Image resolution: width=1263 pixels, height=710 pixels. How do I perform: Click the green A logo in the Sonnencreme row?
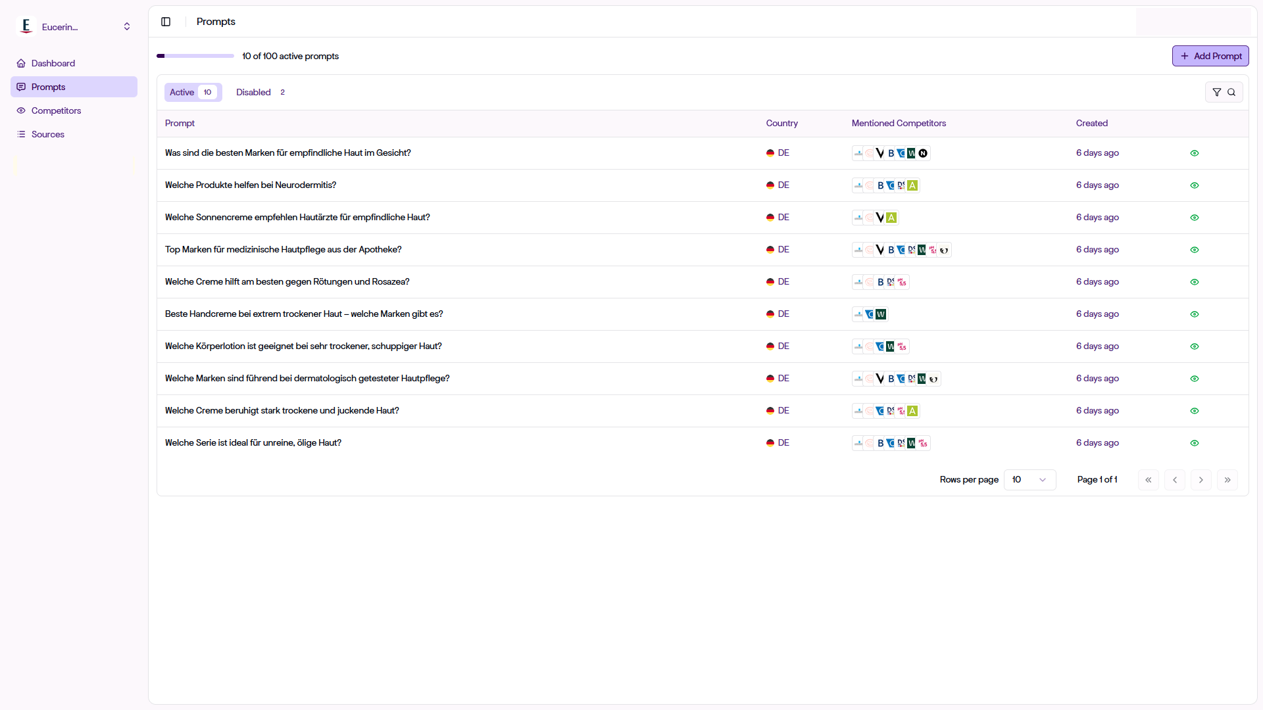[891, 218]
